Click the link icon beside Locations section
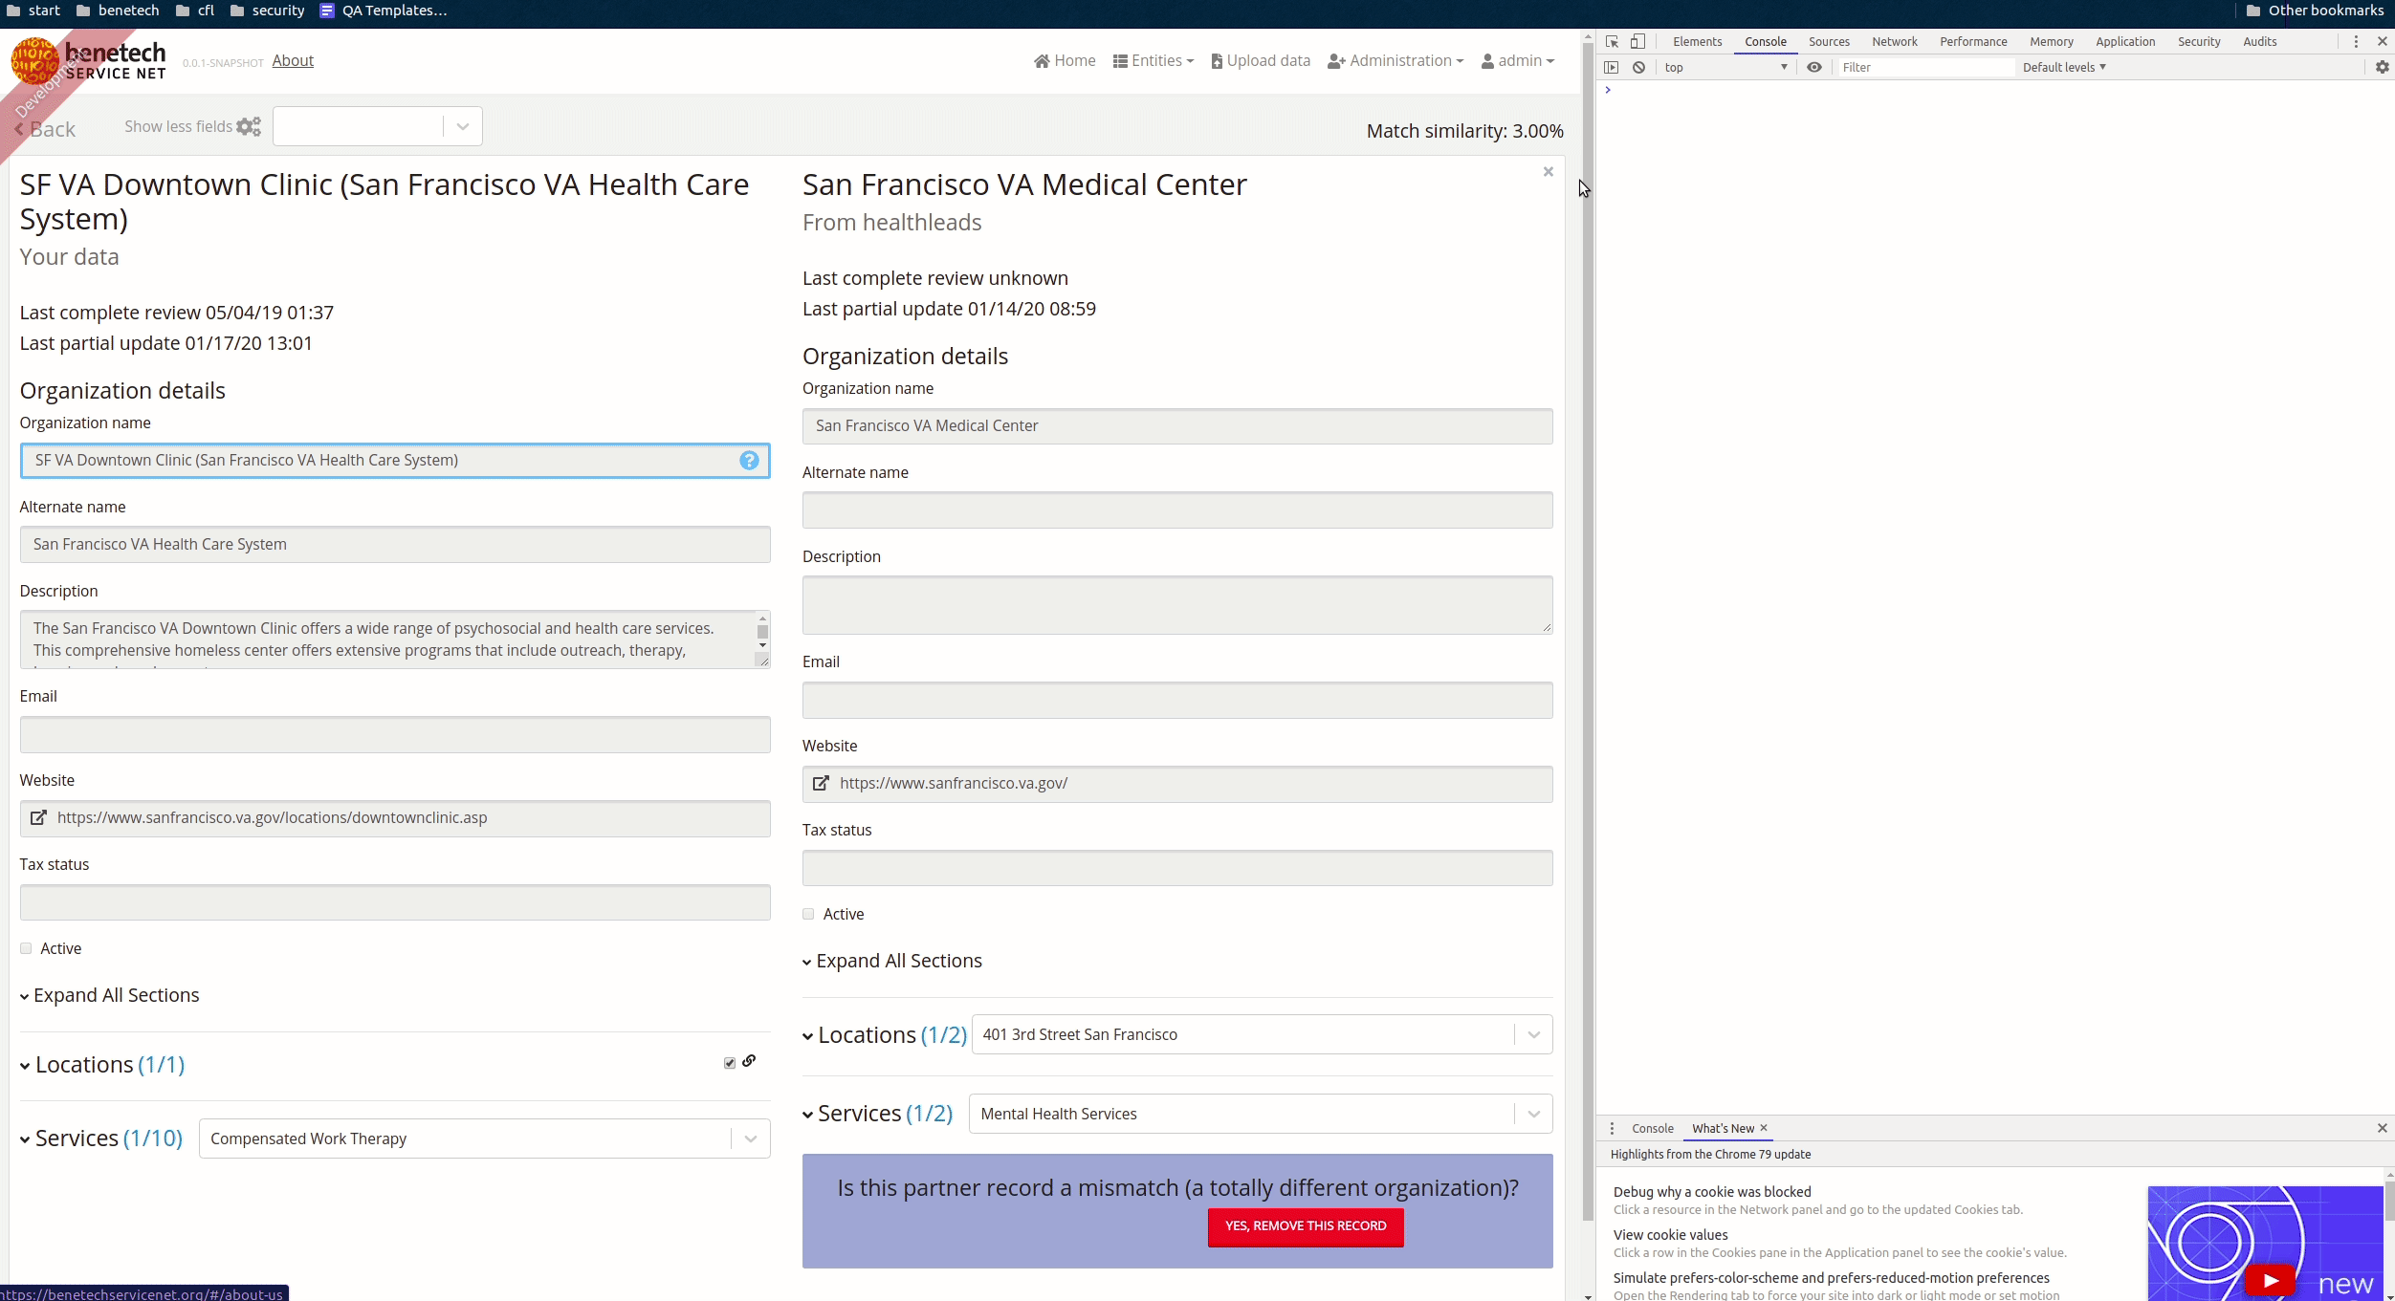The width and height of the screenshot is (2395, 1301). click(750, 1061)
